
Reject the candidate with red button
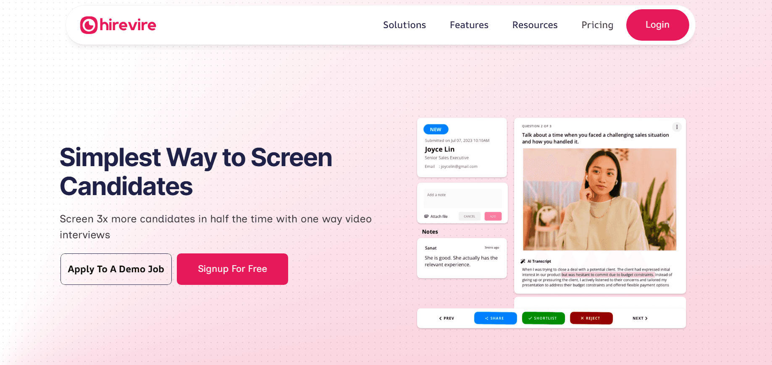coord(591,318)
